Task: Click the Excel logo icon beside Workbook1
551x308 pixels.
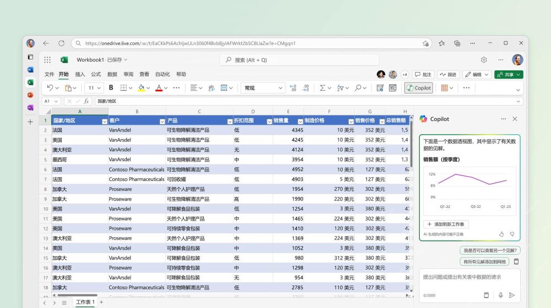Action: (64, 60)
